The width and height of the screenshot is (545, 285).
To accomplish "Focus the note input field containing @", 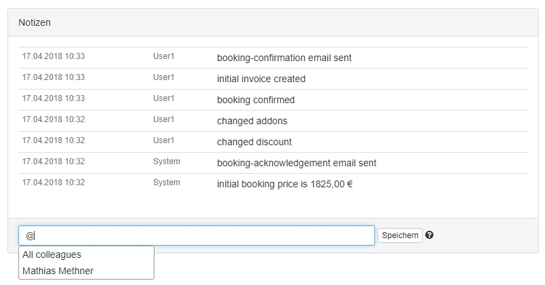I will 197,235.
